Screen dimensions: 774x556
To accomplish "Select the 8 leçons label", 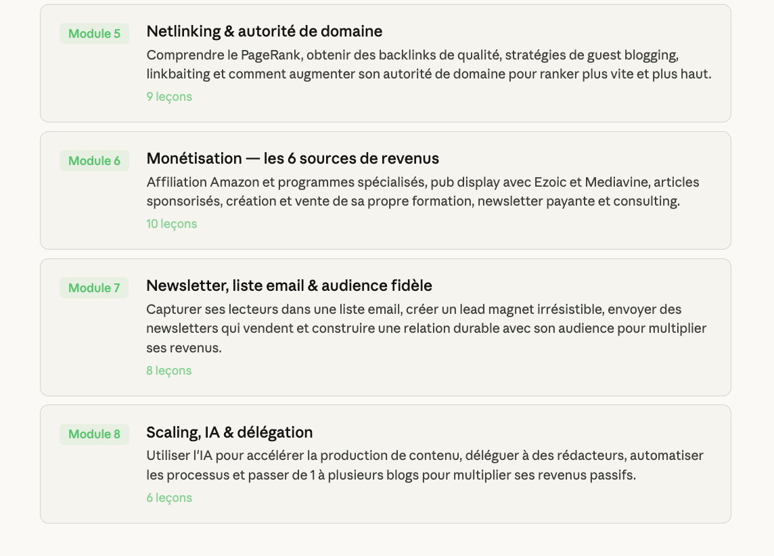I will click(x=169, y=371).
